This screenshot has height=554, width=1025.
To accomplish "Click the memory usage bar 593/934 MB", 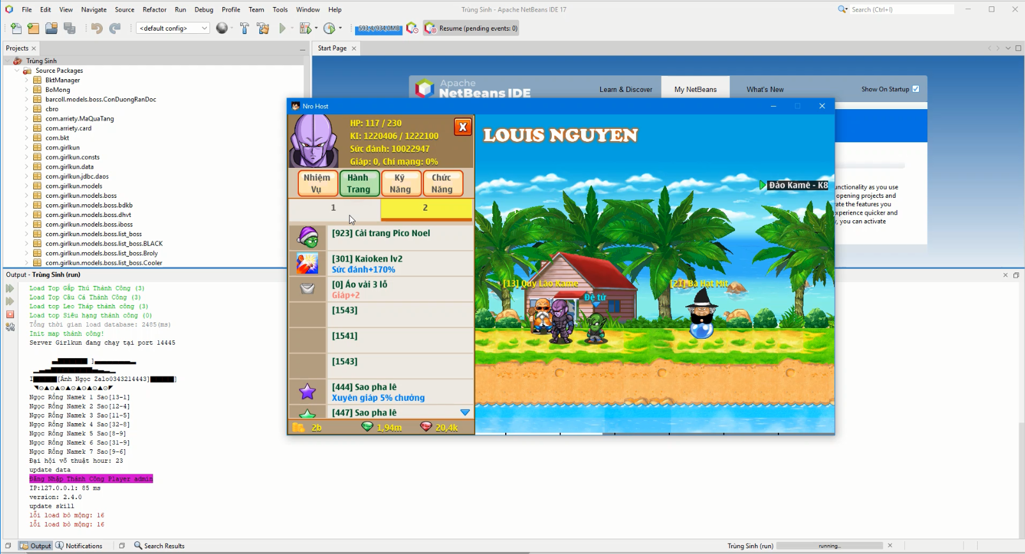I will point(379,28).
